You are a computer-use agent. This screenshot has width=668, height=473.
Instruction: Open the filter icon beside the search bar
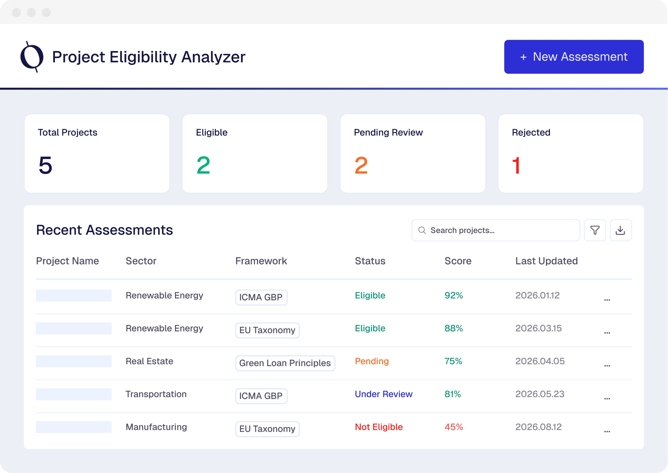pyautogui.click(x=595, y=230)
